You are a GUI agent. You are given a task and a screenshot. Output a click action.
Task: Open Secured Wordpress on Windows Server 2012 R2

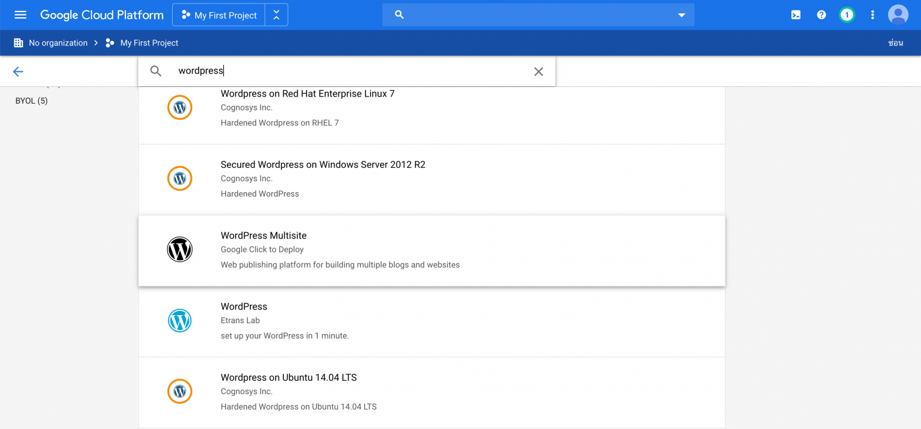point(323,164)
